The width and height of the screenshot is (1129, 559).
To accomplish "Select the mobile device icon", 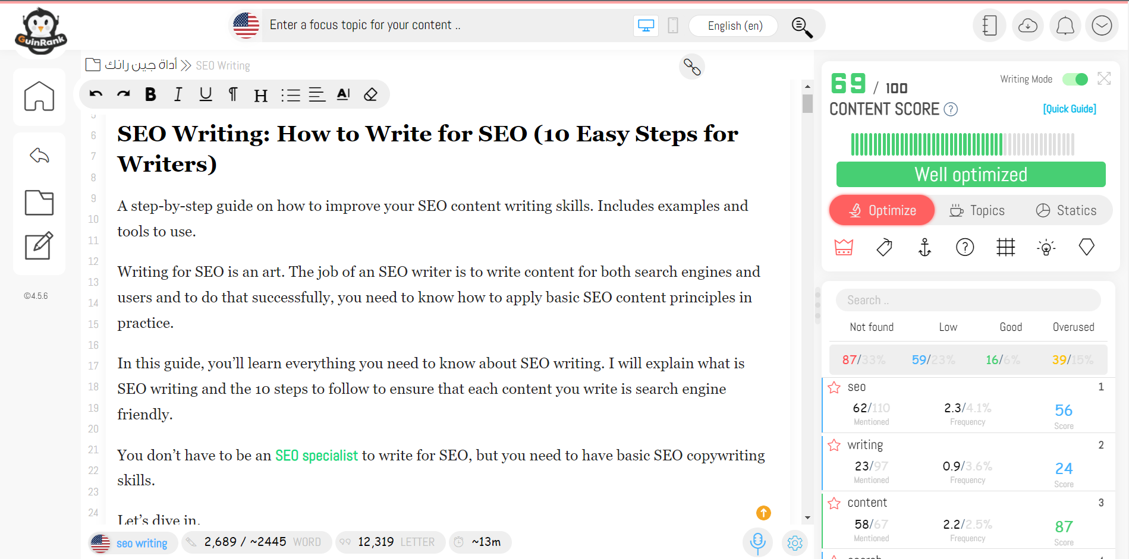I will point(673,26).
